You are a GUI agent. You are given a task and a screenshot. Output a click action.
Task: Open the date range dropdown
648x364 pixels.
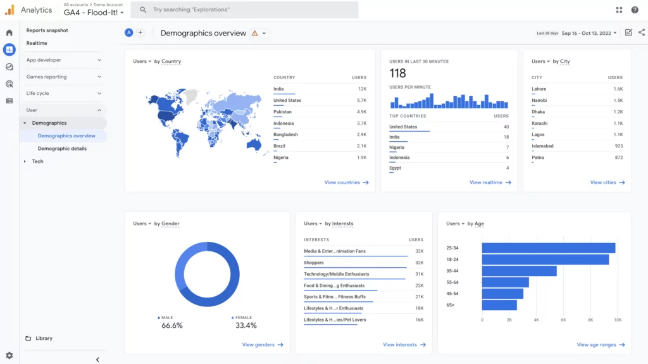tap(589, 33)
